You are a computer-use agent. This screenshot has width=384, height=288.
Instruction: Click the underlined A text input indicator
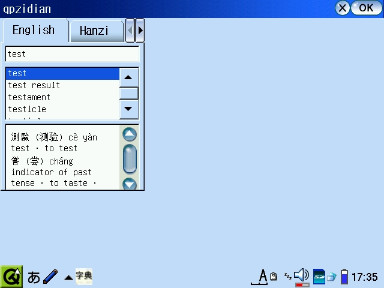tap(262, 277)
